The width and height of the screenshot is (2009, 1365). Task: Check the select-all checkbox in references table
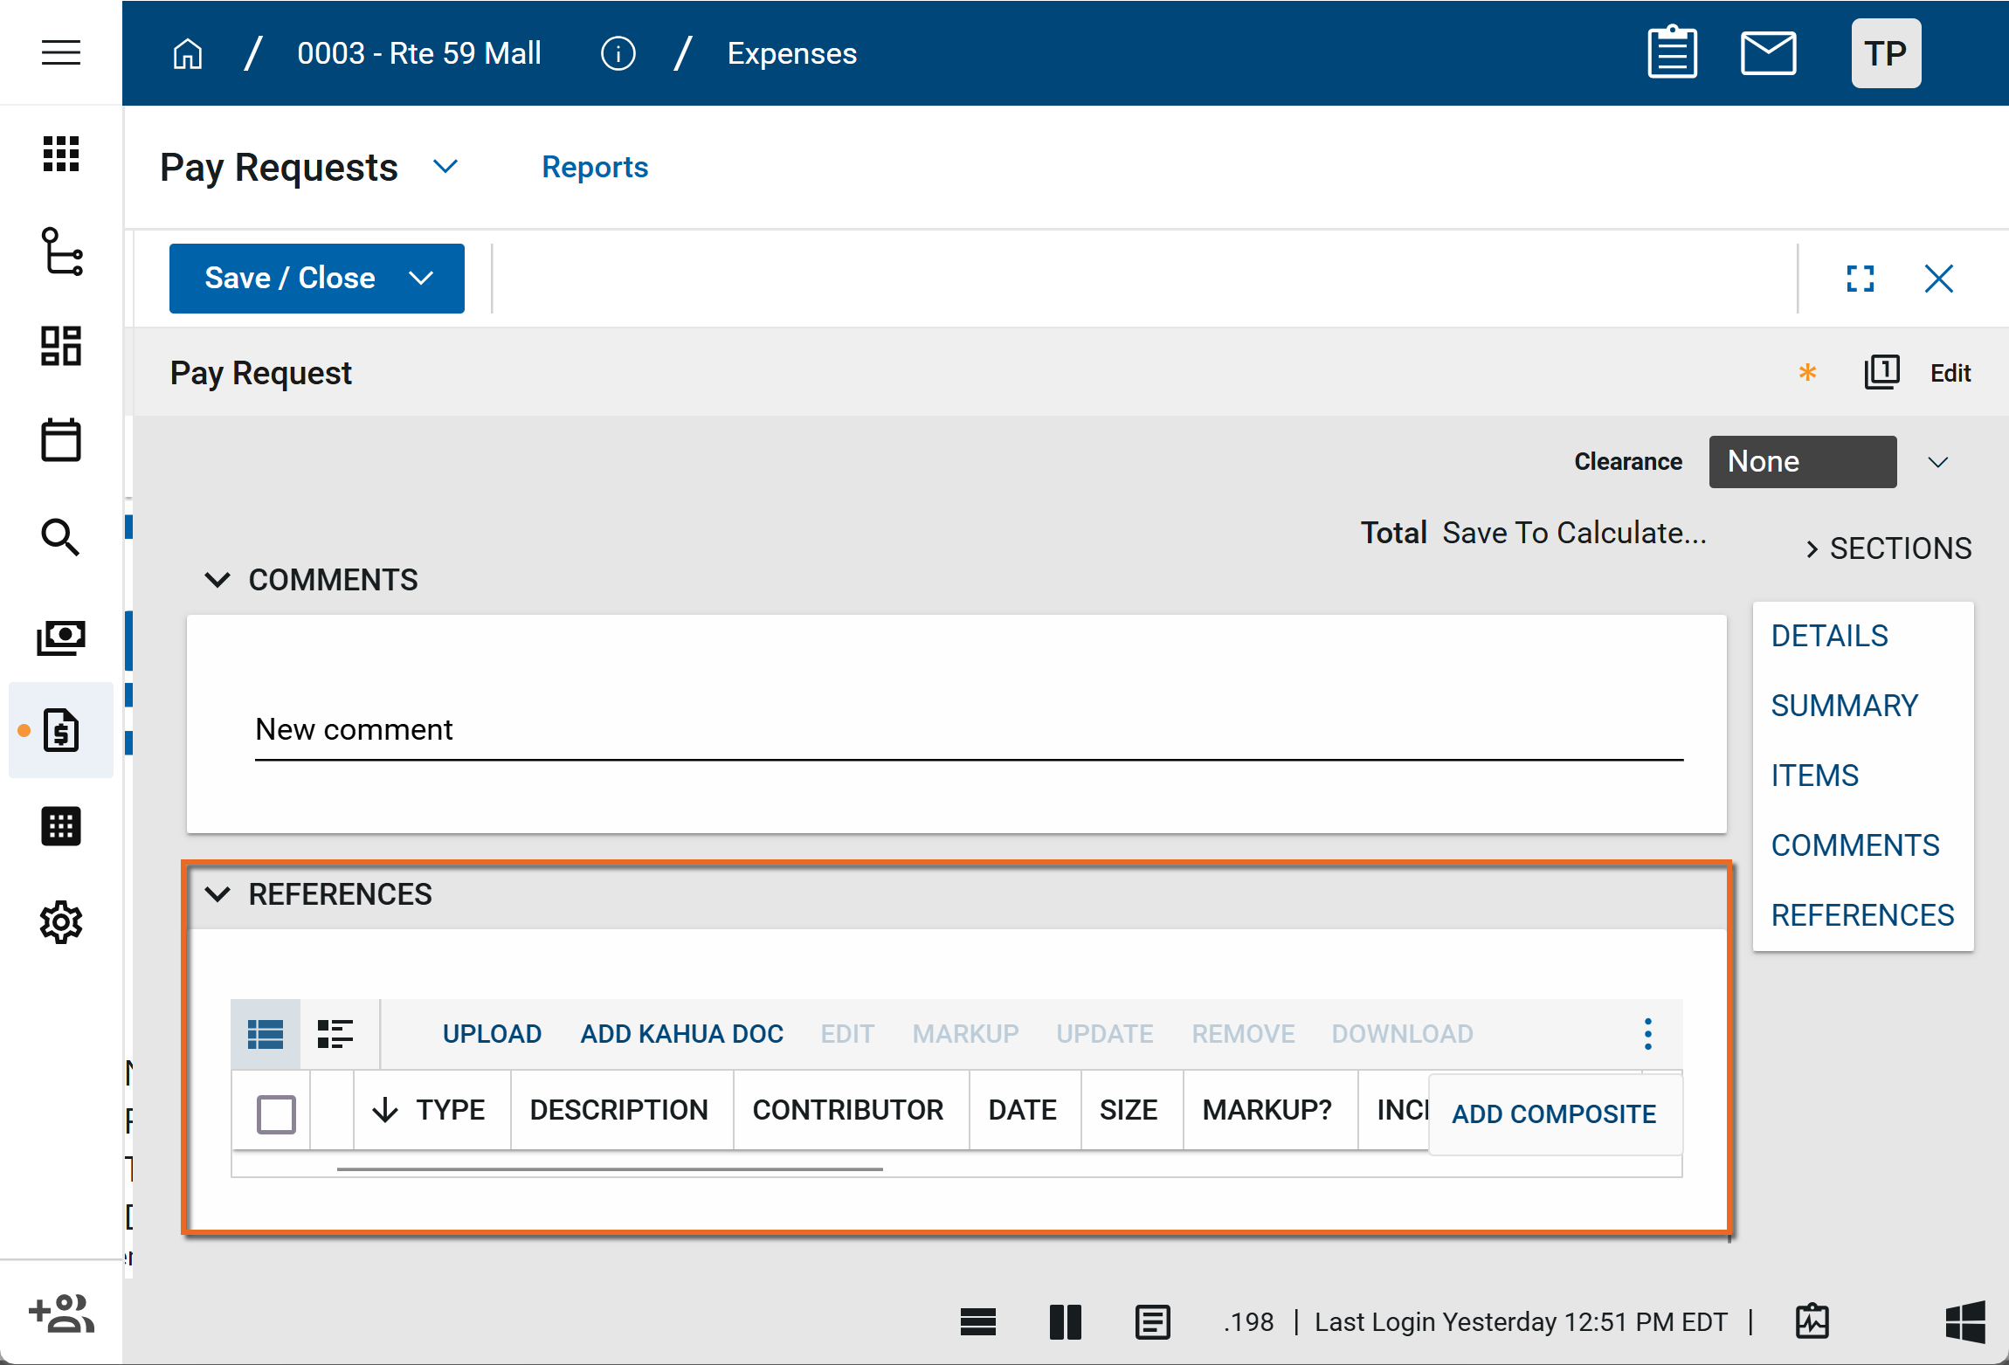click(x=276, y=1113)
